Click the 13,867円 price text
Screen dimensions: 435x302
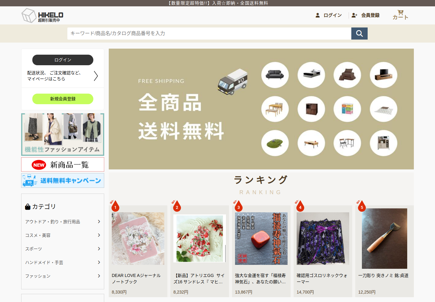coord(243,292)
